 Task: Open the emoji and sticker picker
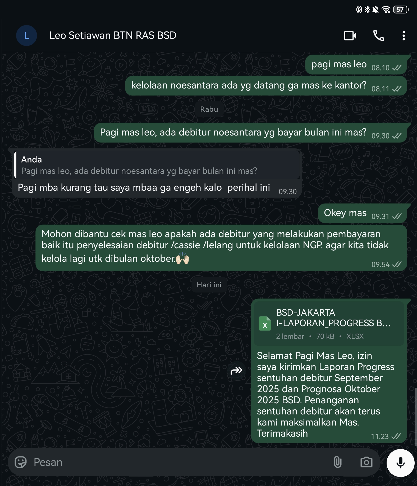click(21, 462)
